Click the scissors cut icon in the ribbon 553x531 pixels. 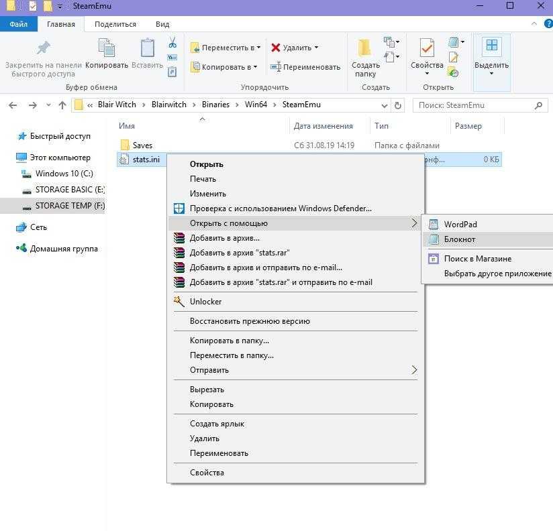[x=172, y=43]
